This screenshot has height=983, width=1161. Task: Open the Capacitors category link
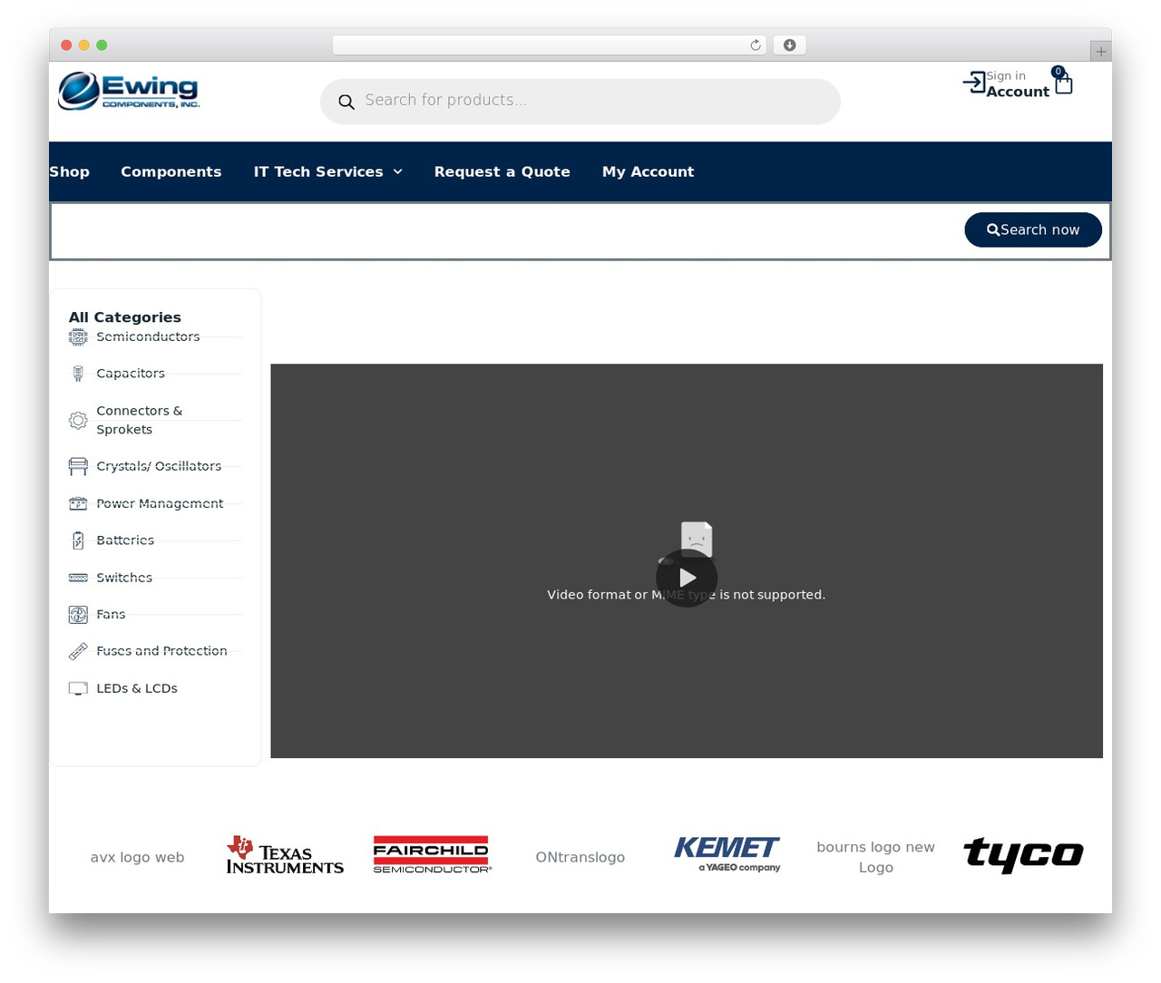tap(131, 373)
